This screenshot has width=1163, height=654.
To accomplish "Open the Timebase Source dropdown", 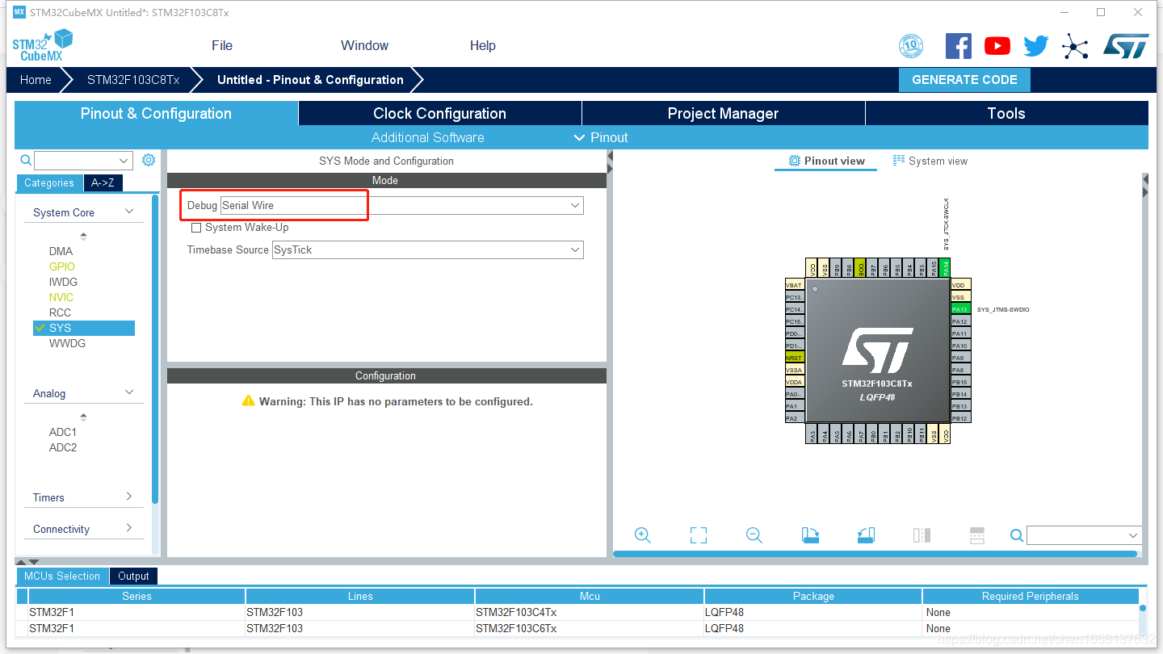I will pos(427,250).
